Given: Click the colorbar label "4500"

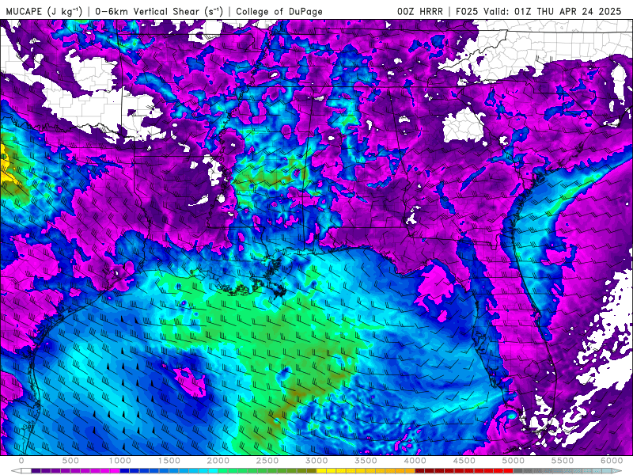Looking at the screenshot, I should click(464, 461).
